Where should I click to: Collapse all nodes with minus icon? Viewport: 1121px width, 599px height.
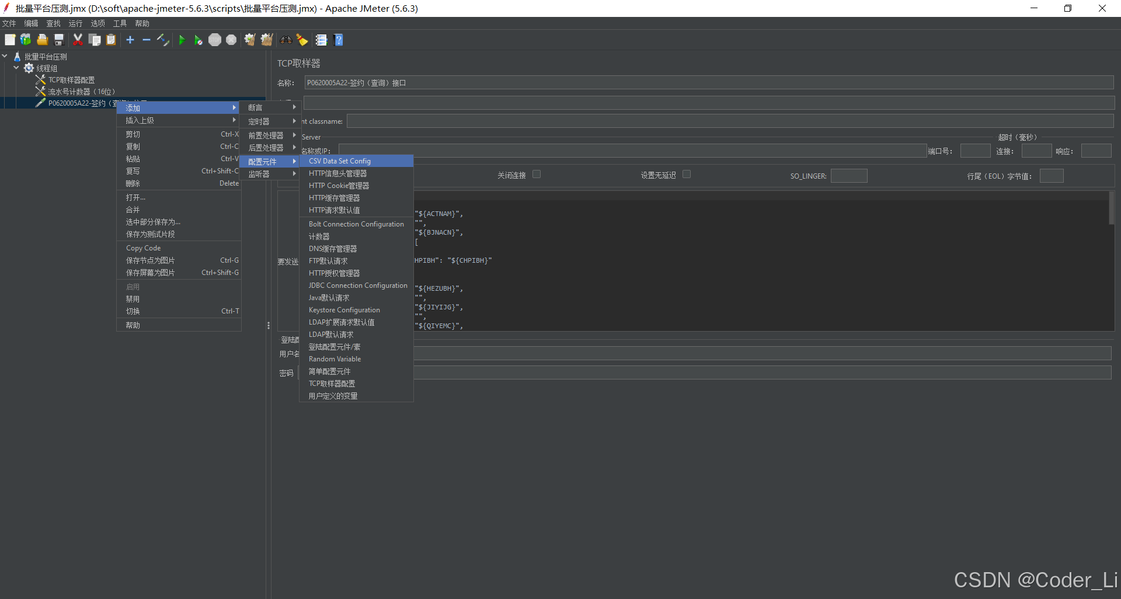(147, 40)
